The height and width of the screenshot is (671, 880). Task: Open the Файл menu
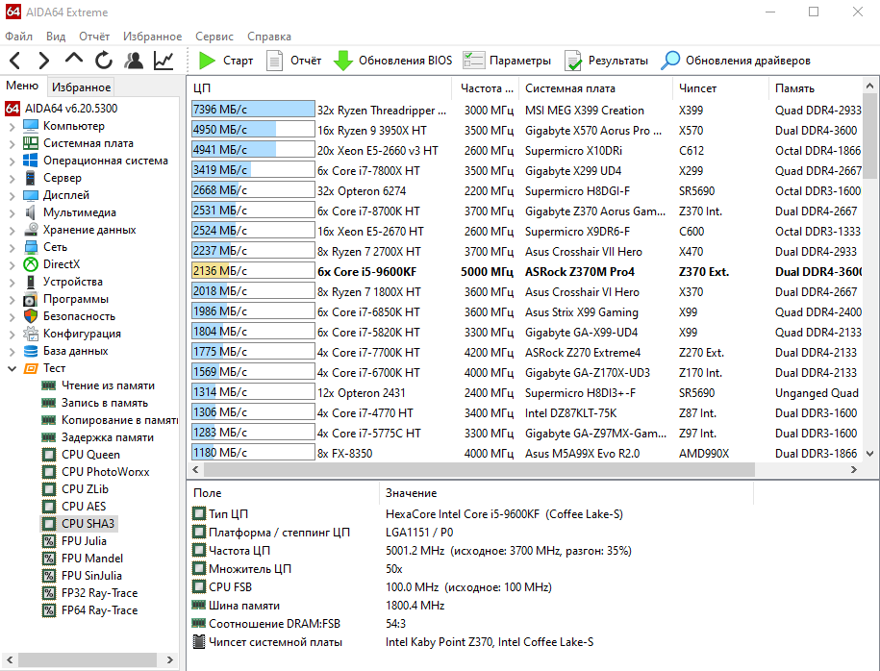click(x=18, y=36)
